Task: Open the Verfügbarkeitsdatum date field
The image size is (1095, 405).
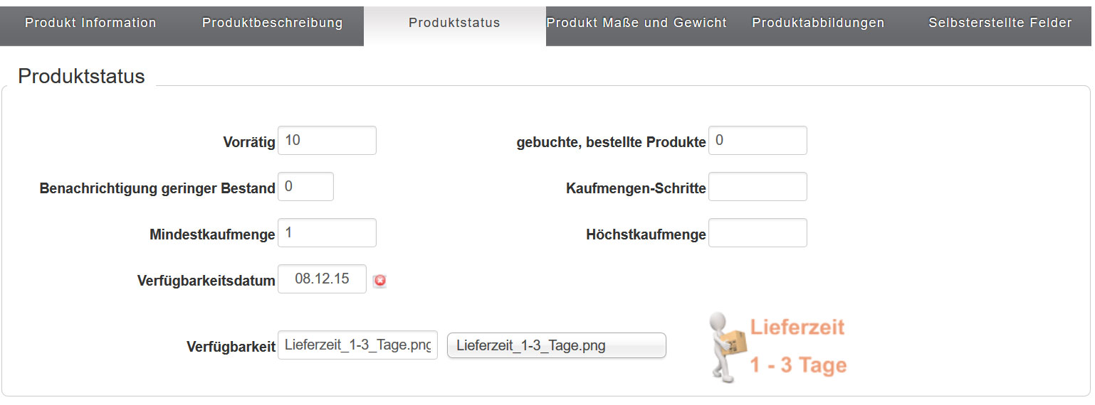Action: tap(322, 279)
